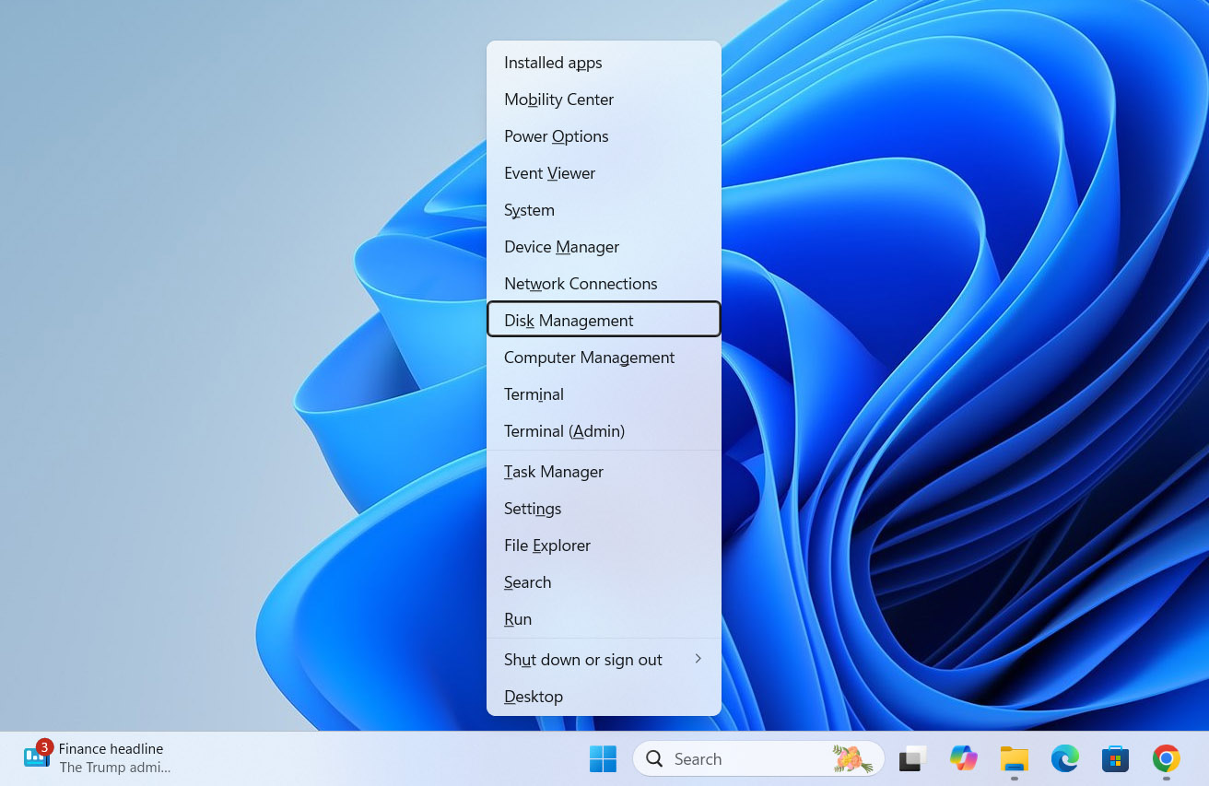Open Task View on the taskbar
The image size is (1209, 786).
pyautogui.click(x=912, y=759)
